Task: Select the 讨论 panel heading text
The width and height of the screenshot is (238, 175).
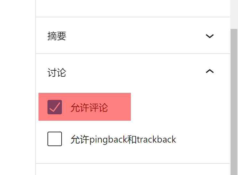Action: click(57, 73)
